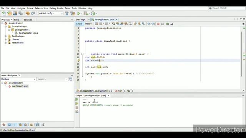Toggle Highlight Search in editor toolbar
The image size is (246, 138).
coord(126,24)
